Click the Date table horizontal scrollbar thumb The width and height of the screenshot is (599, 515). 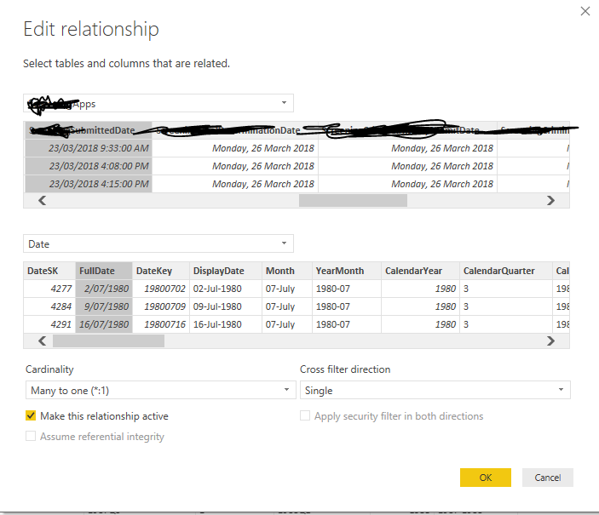coord(108,340)
